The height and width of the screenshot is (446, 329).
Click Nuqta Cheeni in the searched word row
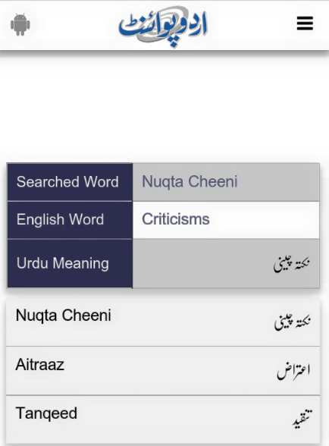pyautogui.click(x=190, y=181)
